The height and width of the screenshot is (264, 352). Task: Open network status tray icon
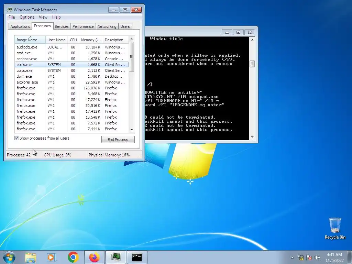[300, 257]
